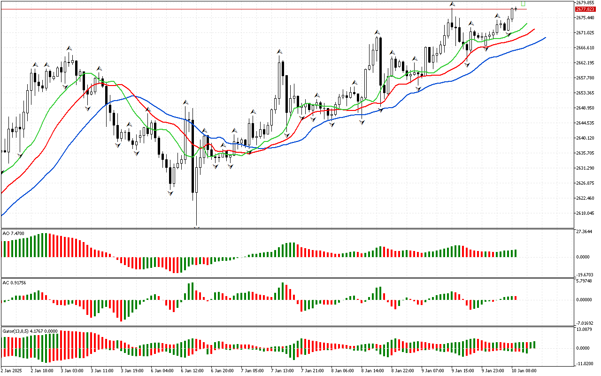The width and height of the screenshot is (601, 376).
Task: Click the 7 Jan 13:00 time label
Action: 283,370
